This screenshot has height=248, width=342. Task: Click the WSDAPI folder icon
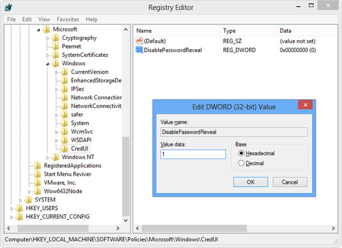[x=65, y=140]
